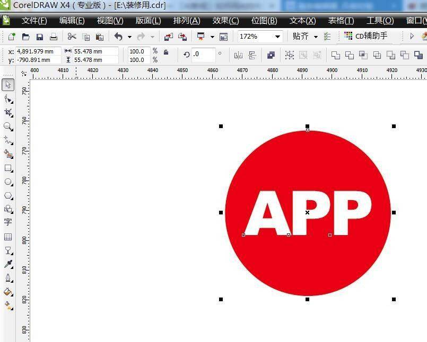Image resolution: width=427 pixels, height=342 pixels.
Task: Click the Cut scissors icon
Action: click(x=72, y=37)
